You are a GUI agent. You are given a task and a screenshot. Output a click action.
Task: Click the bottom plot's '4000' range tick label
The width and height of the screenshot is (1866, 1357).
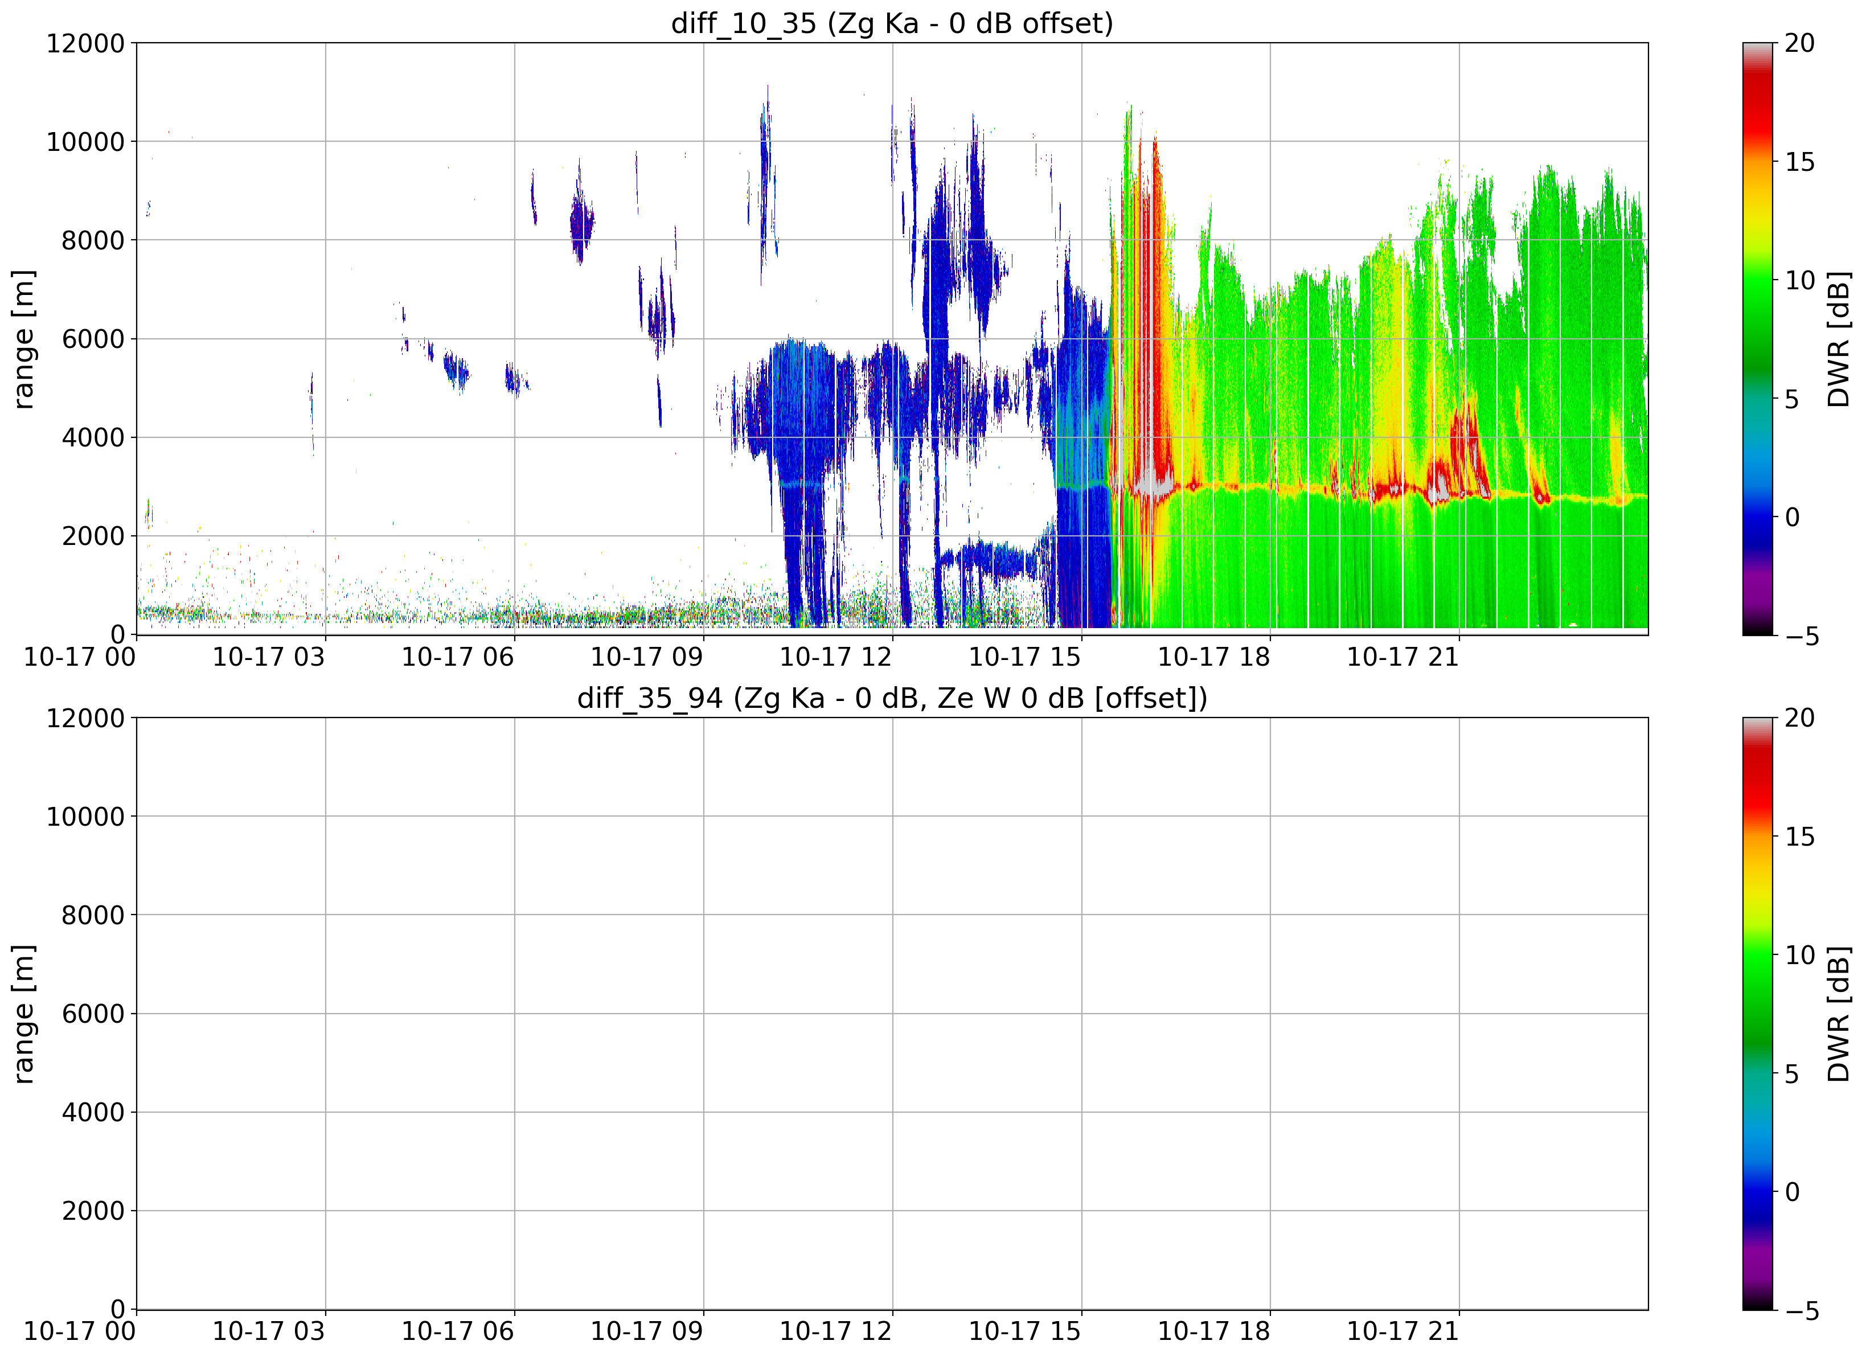[x=93, y=1113]
